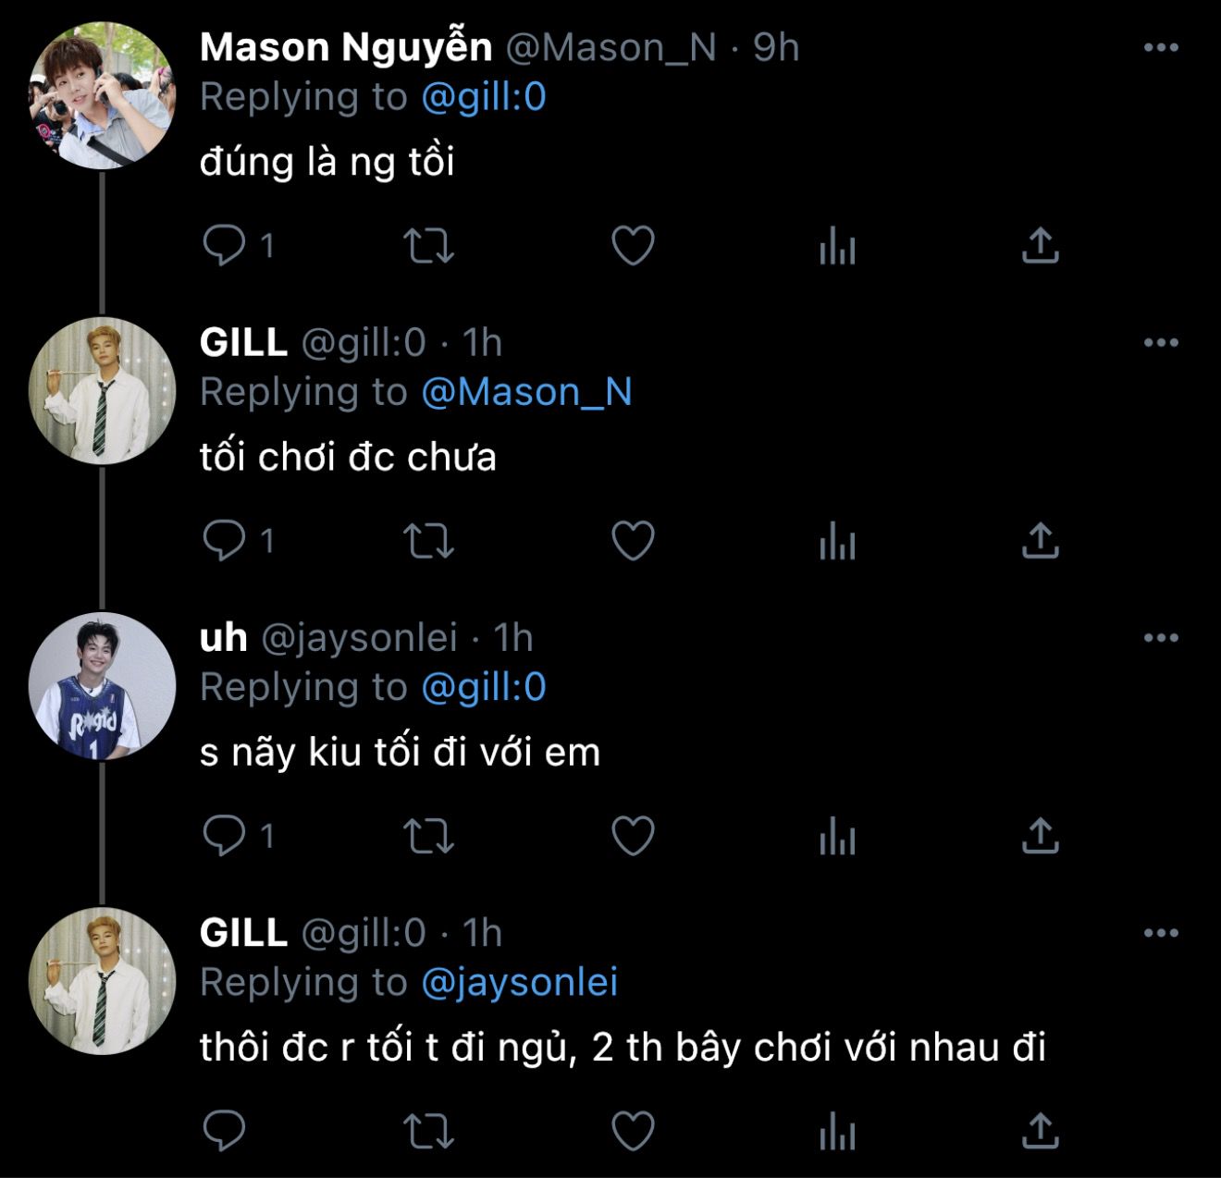This screenshot has height=1178, width=1221.
Task: Retweet Mason Nguyễn's tweet
Action: coord(428,246)
